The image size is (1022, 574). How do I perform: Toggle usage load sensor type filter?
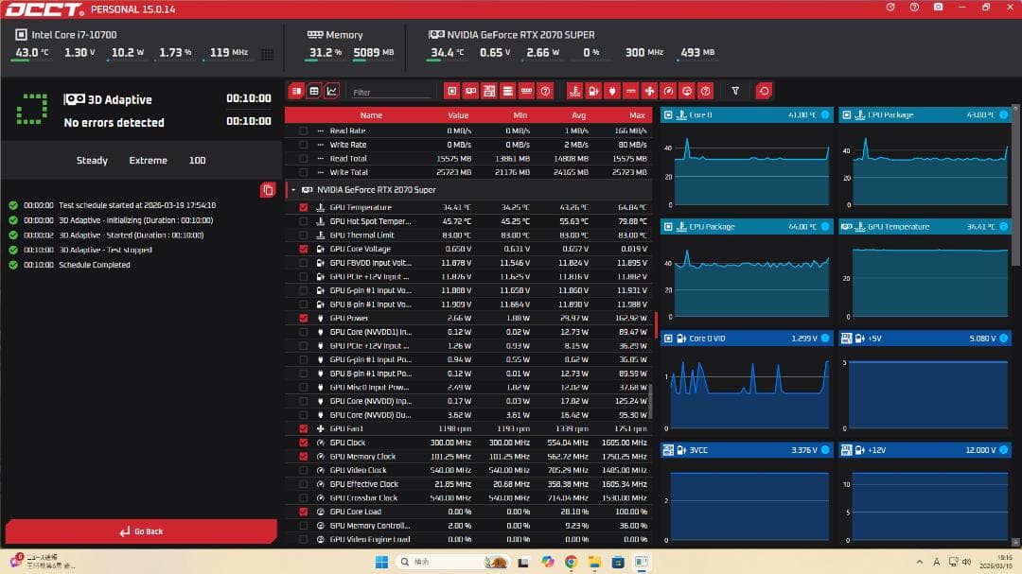(687, 91)
